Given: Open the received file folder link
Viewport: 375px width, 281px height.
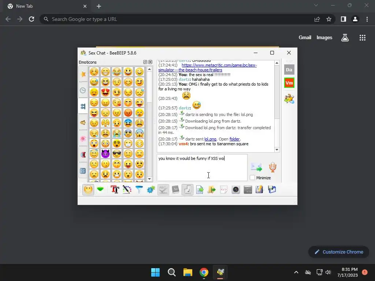Looking at the screenshot, I should click(x=235, y=139).
